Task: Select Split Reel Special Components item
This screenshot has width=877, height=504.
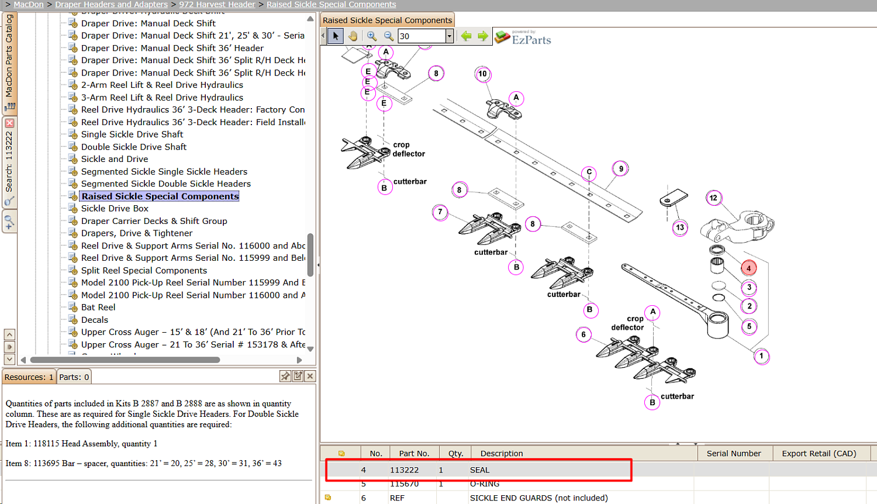Action: tap(144, 270)
